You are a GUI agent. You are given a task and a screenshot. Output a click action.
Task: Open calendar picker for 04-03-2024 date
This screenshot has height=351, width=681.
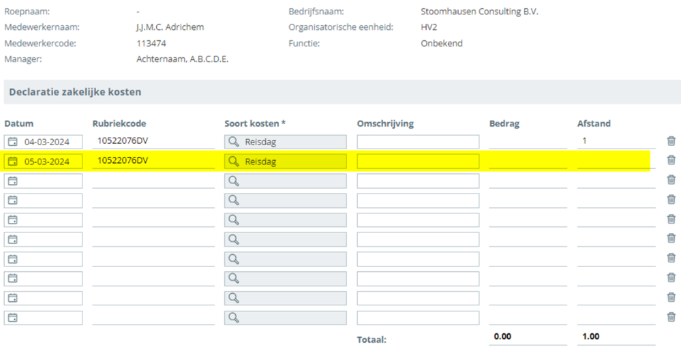(x=12, y=142)
